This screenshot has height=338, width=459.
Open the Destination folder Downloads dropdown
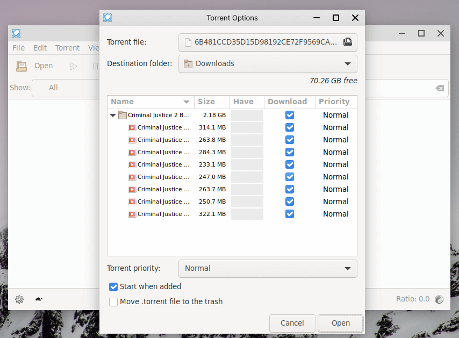click(x=268, y=64)
